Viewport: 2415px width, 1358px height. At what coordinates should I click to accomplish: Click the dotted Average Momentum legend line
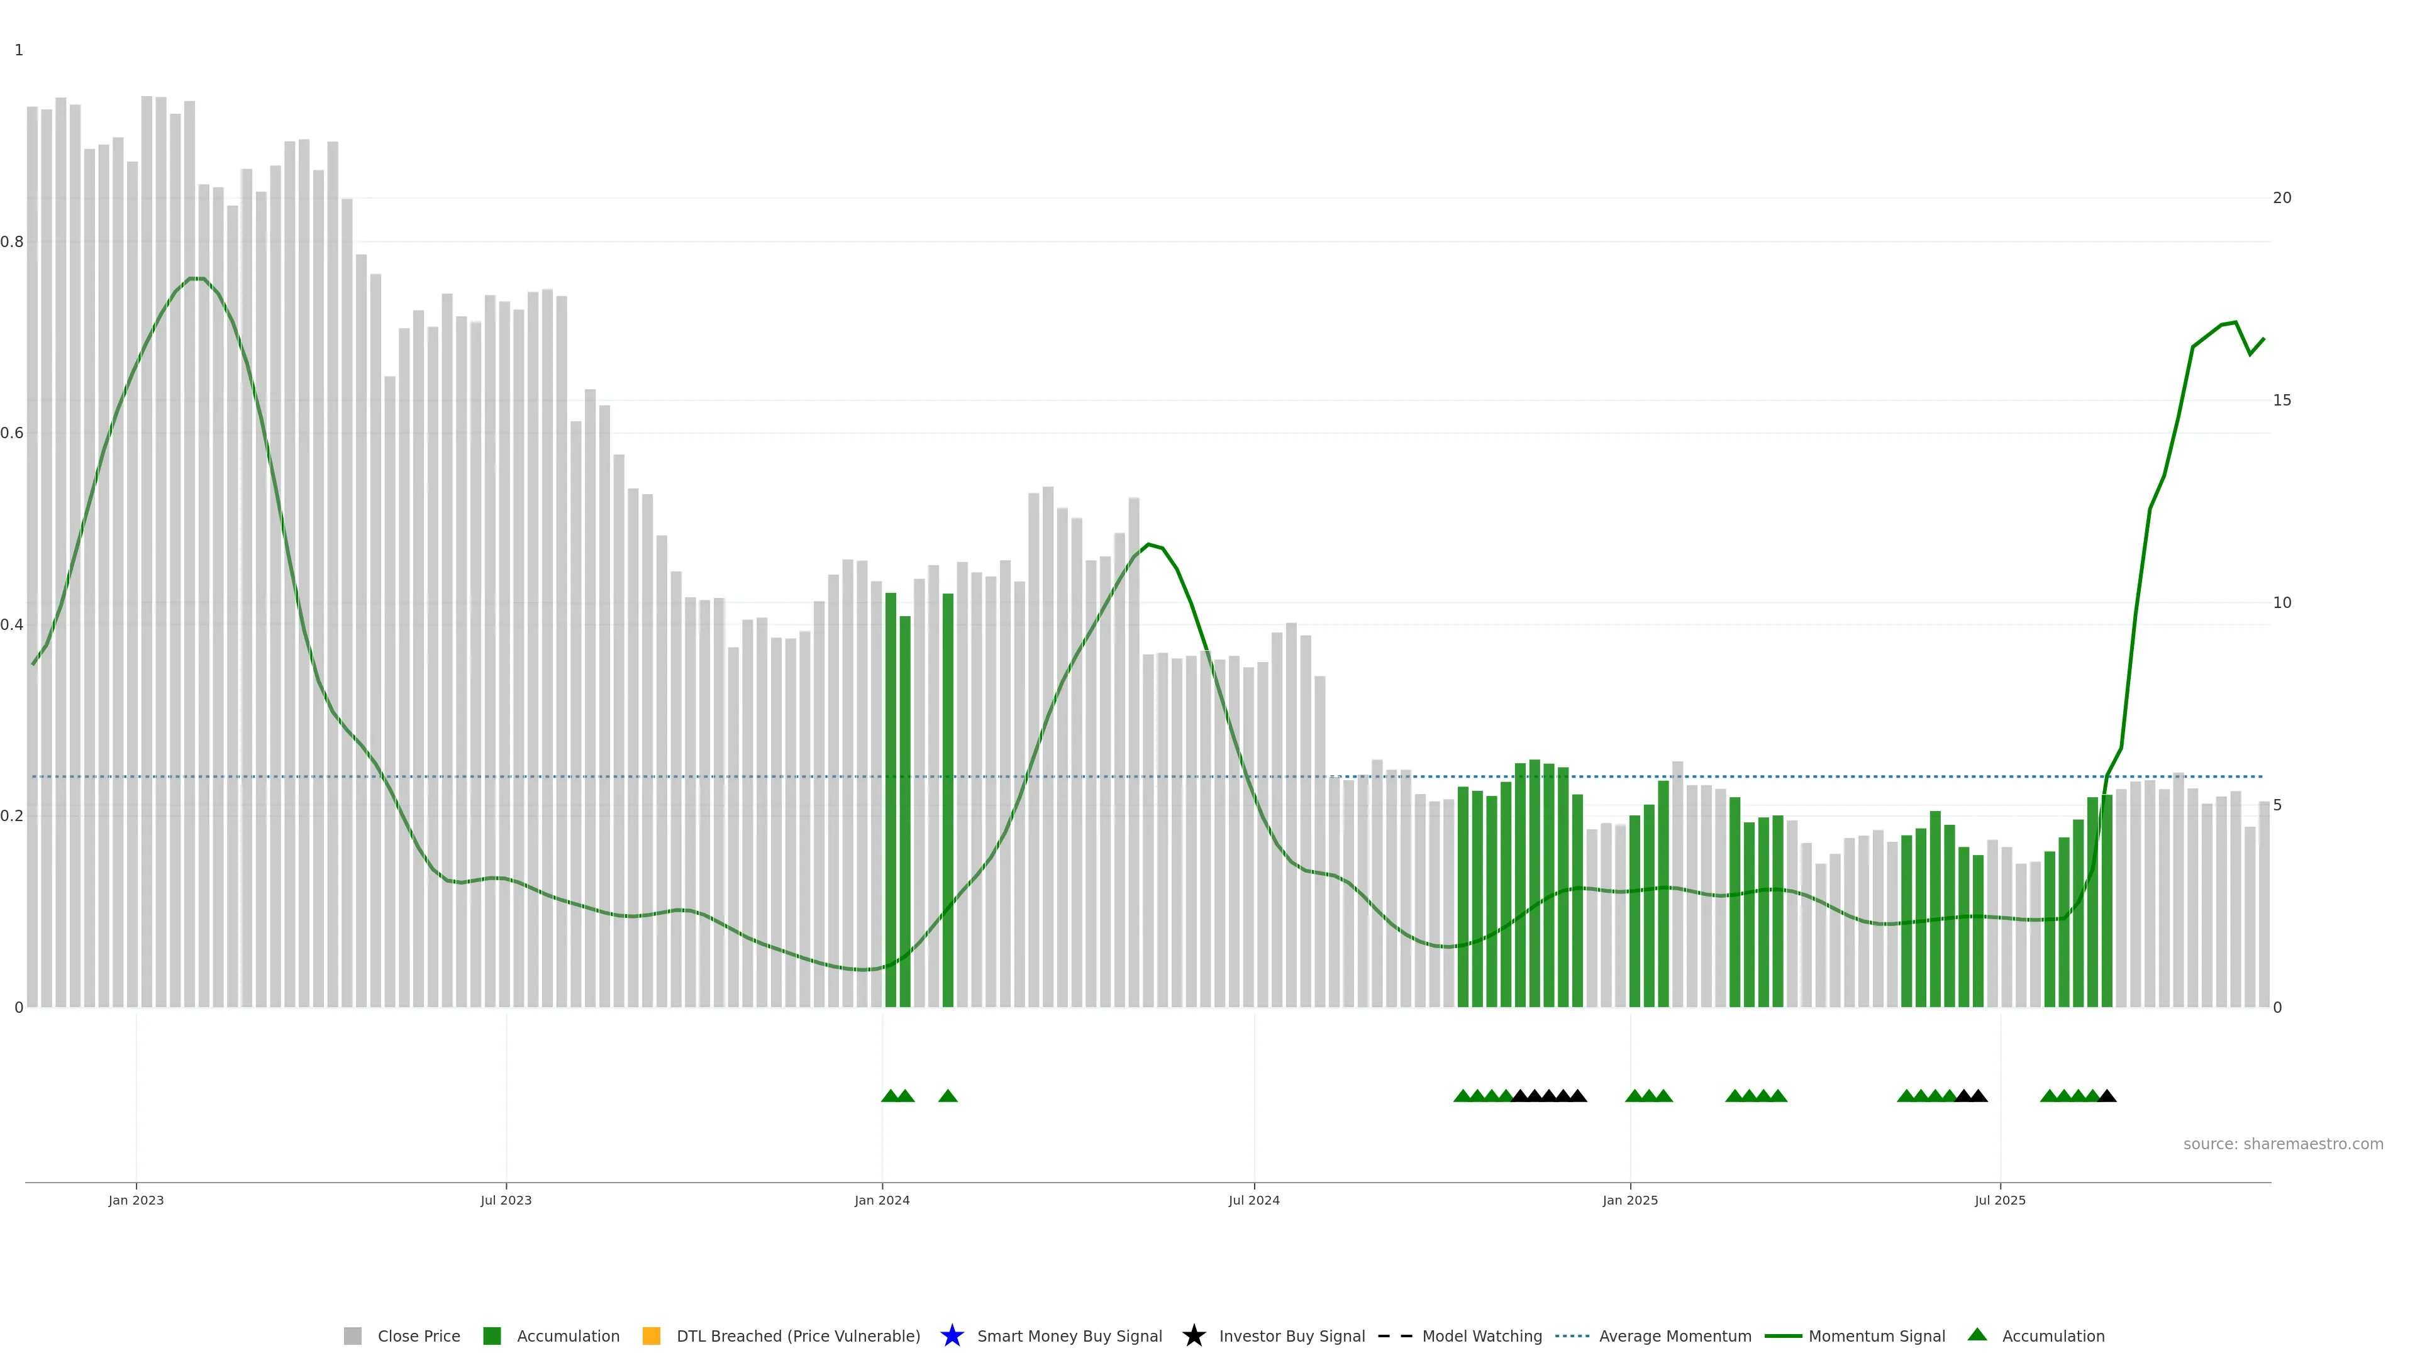pos(1572,1335)
